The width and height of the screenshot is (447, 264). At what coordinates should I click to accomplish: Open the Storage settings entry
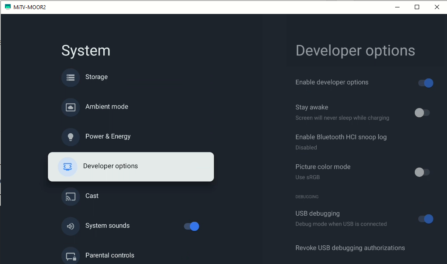tap(131, 77)
